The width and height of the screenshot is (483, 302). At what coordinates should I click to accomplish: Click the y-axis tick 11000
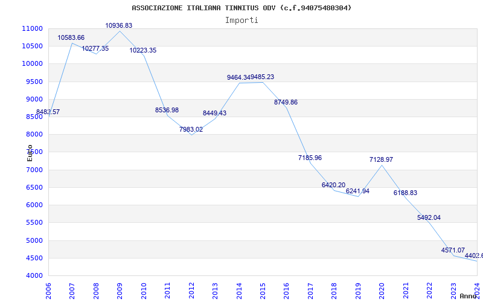(x=33, y=28)
